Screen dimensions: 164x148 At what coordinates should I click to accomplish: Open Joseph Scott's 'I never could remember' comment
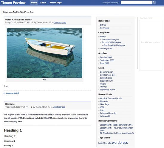pyautogui.click(x=116, y=129)
